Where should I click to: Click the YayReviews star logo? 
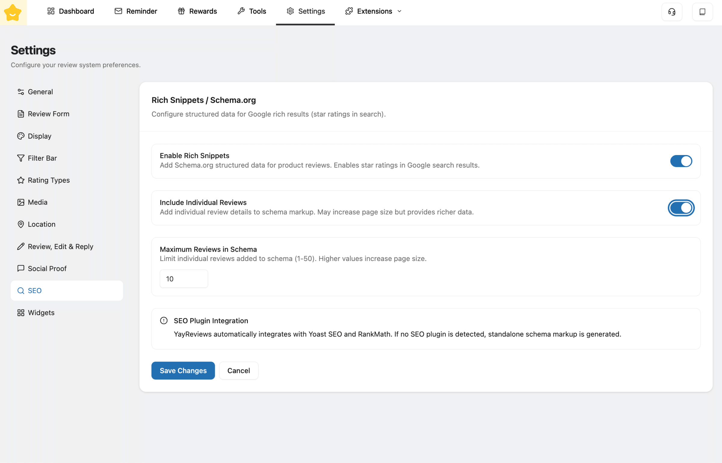point(13,13)
